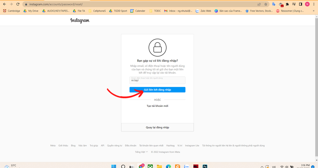Image resolution: width=318 pixels, height=168 pixels.
Task: Open the Calender bookmark
Action: (x=138, y=11)
